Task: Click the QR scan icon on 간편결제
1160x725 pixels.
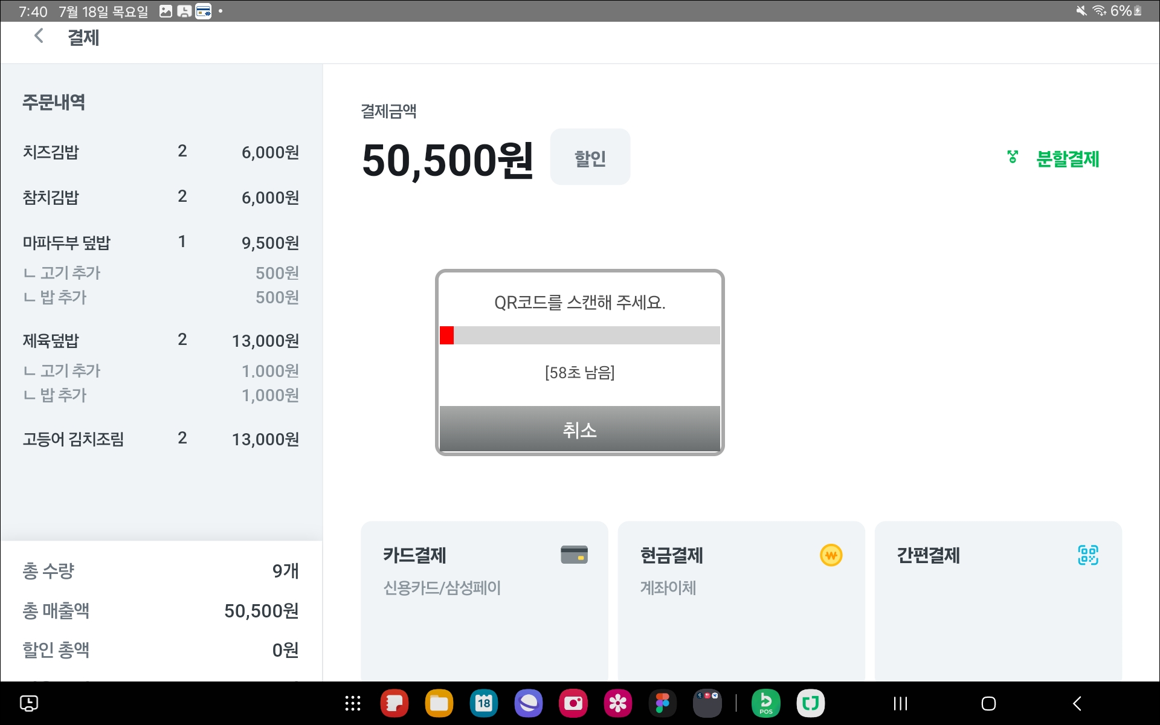Action: click(x=1088, y=555)
